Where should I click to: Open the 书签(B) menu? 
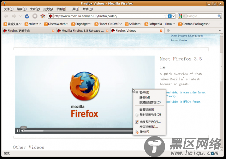(61, 9)
